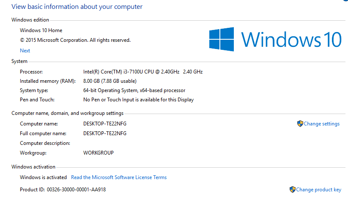Select the Computer name value DESKTOP-TE22NFG
The width and height of the screenshot is (348, 223).
pos(105,124)
